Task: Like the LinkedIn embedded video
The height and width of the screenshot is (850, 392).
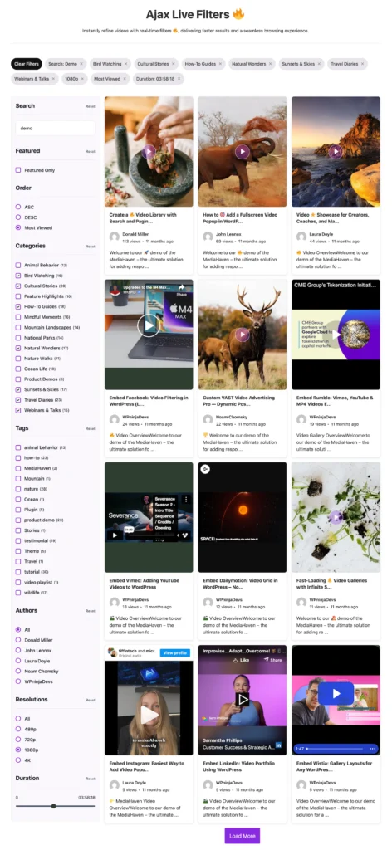Action: 241,660
